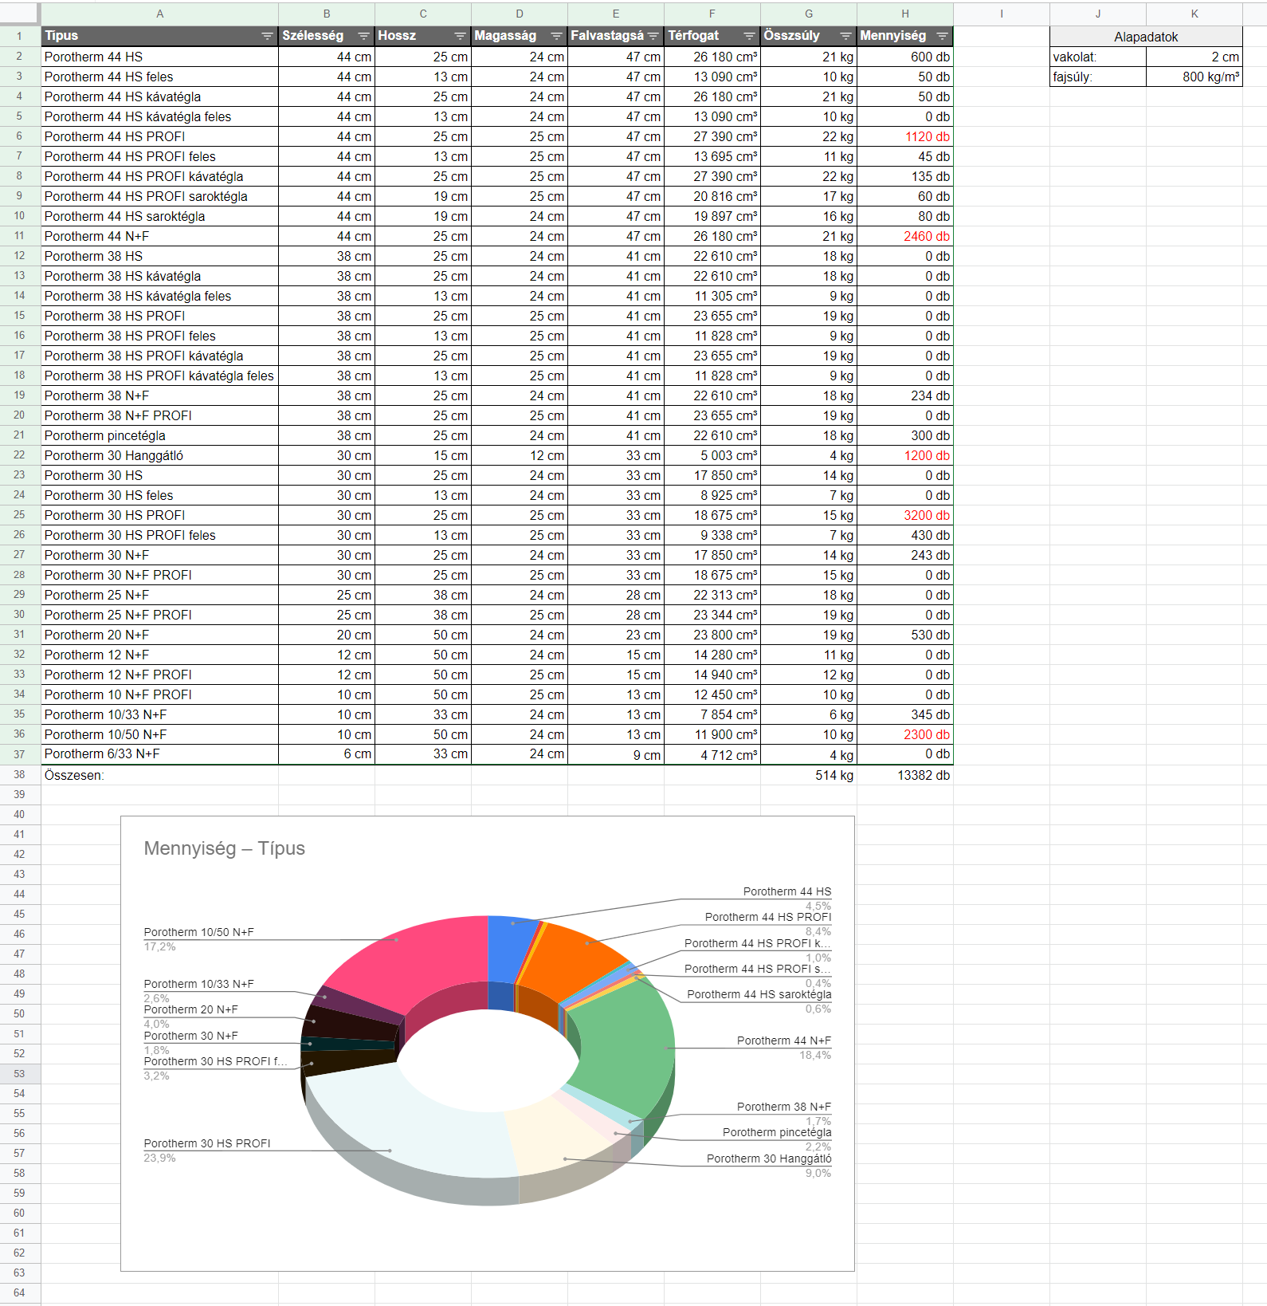
Task: Select row 53 header
Action: tap(19, 1073)
